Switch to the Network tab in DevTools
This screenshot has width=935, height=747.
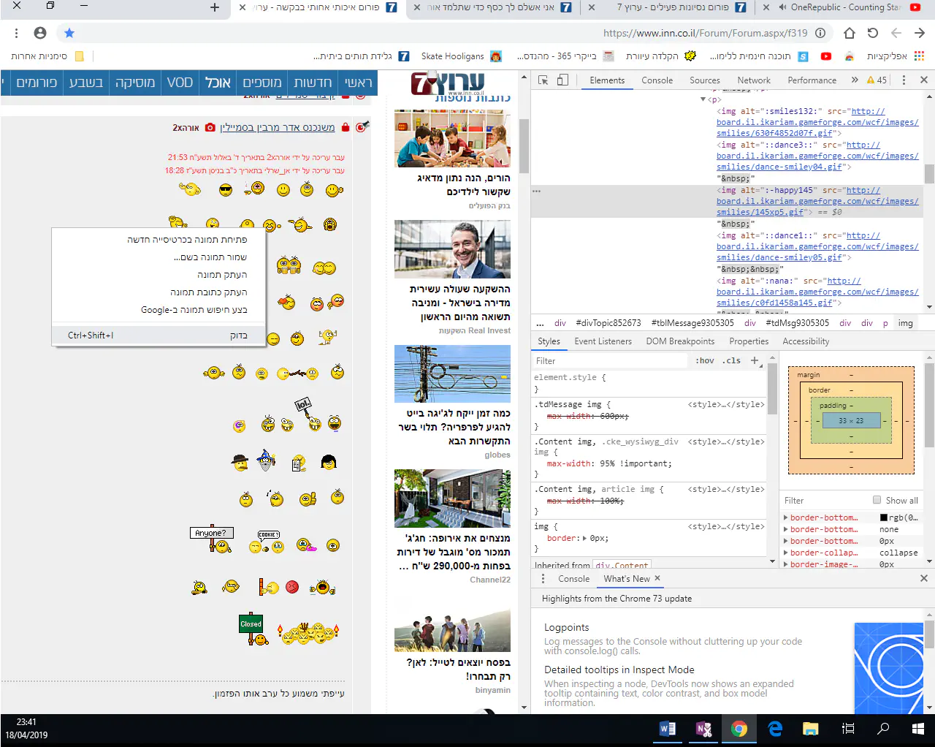pyautogui.click(x=753, y=80)
